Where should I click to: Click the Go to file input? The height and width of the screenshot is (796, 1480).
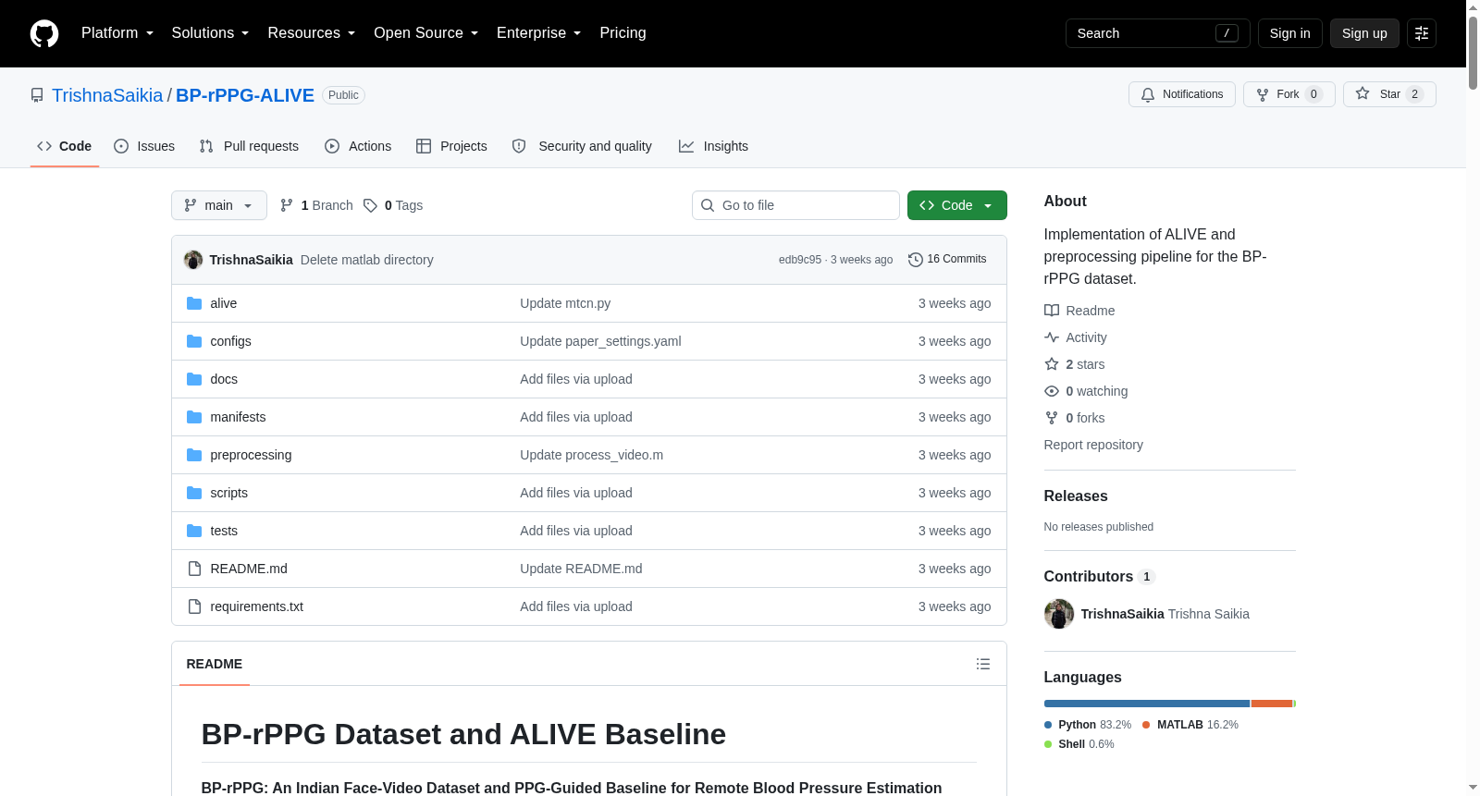[795, 205]
